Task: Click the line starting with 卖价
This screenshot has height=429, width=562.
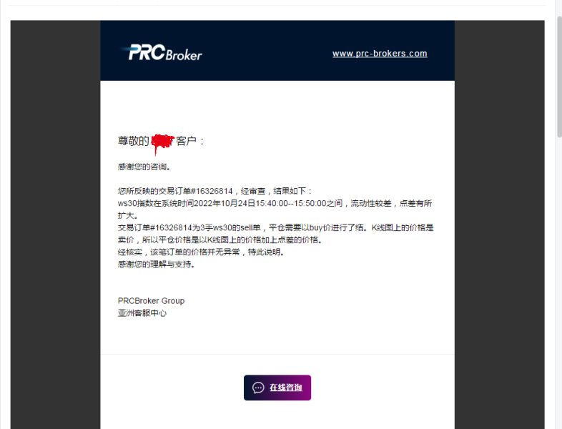Action: [220, 240]
